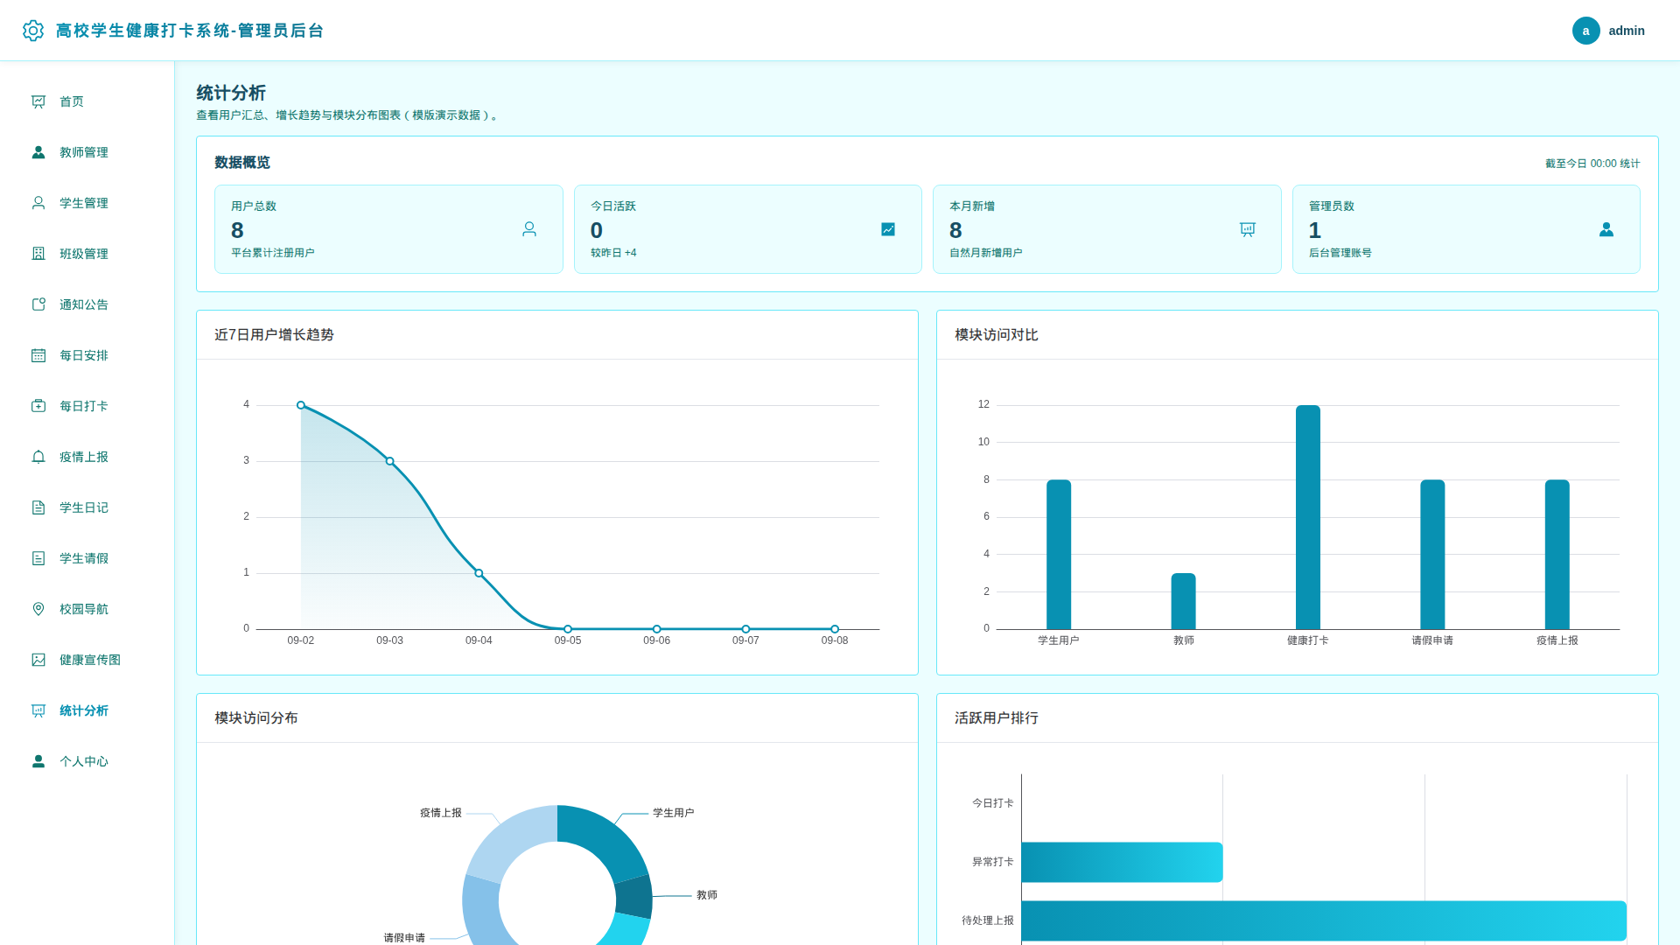Image resolution: width=1680 pixels, height=945 pixels.
Task: Click the 通知公告 sidebar icon
Action: pyautogui.click(x=38, y=304)
